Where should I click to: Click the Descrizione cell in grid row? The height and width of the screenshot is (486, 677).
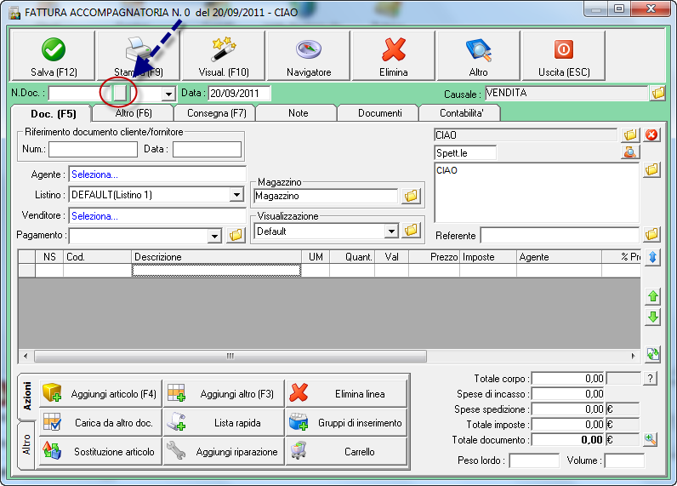pyautogui.click(x=216, y=271)
